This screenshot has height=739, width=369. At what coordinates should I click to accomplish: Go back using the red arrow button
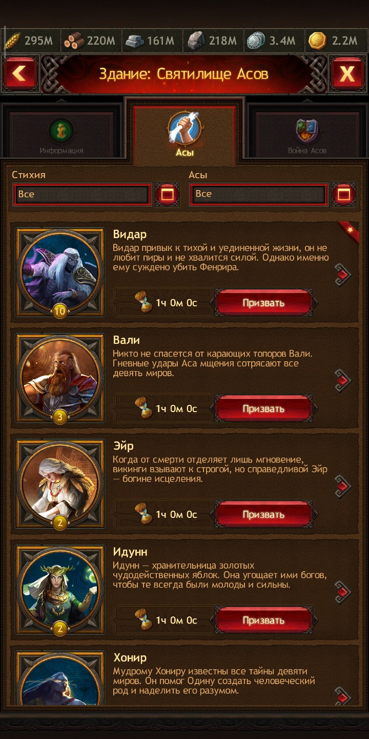click(20, 74)
